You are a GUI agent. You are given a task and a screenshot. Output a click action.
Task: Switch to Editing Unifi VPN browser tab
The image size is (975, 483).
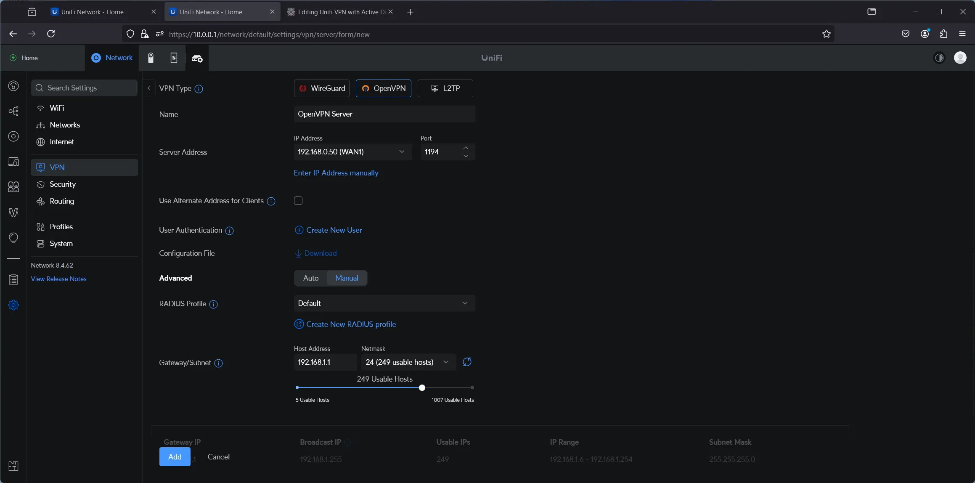click(x=340, y=12)
